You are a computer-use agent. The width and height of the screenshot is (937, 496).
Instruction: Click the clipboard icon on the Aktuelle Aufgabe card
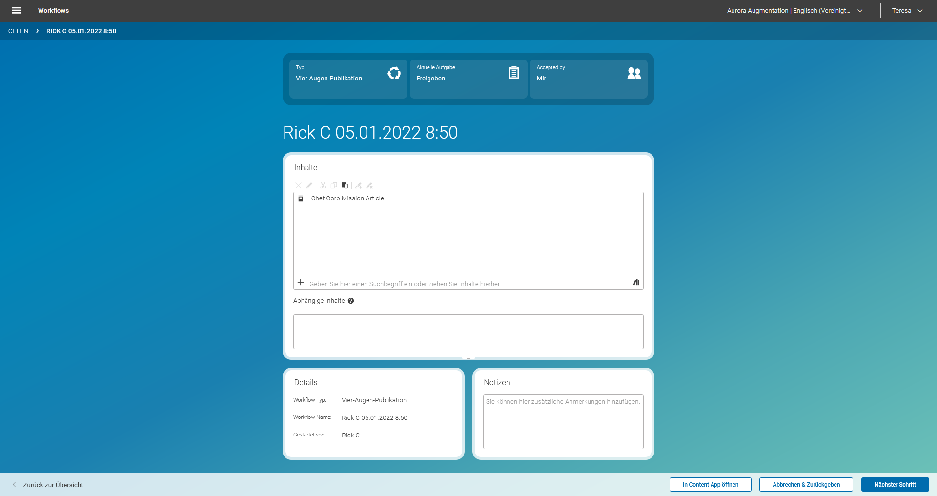coord(514,73)
